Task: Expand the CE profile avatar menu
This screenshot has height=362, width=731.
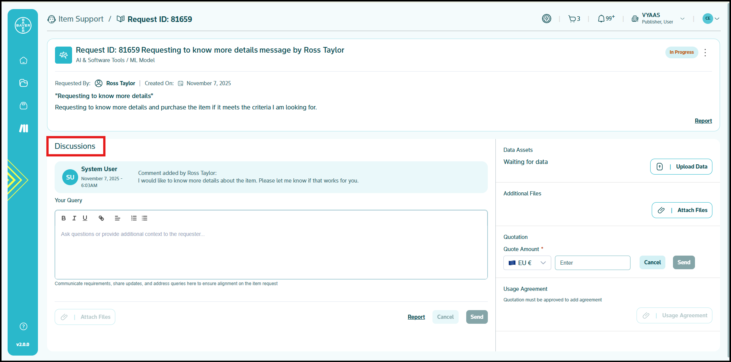Action: point(711,19)
